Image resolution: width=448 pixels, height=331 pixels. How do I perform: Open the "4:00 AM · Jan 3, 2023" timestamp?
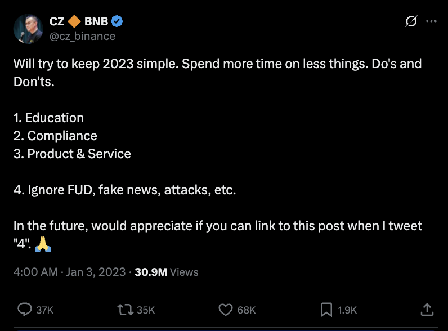tap(69, 272)
